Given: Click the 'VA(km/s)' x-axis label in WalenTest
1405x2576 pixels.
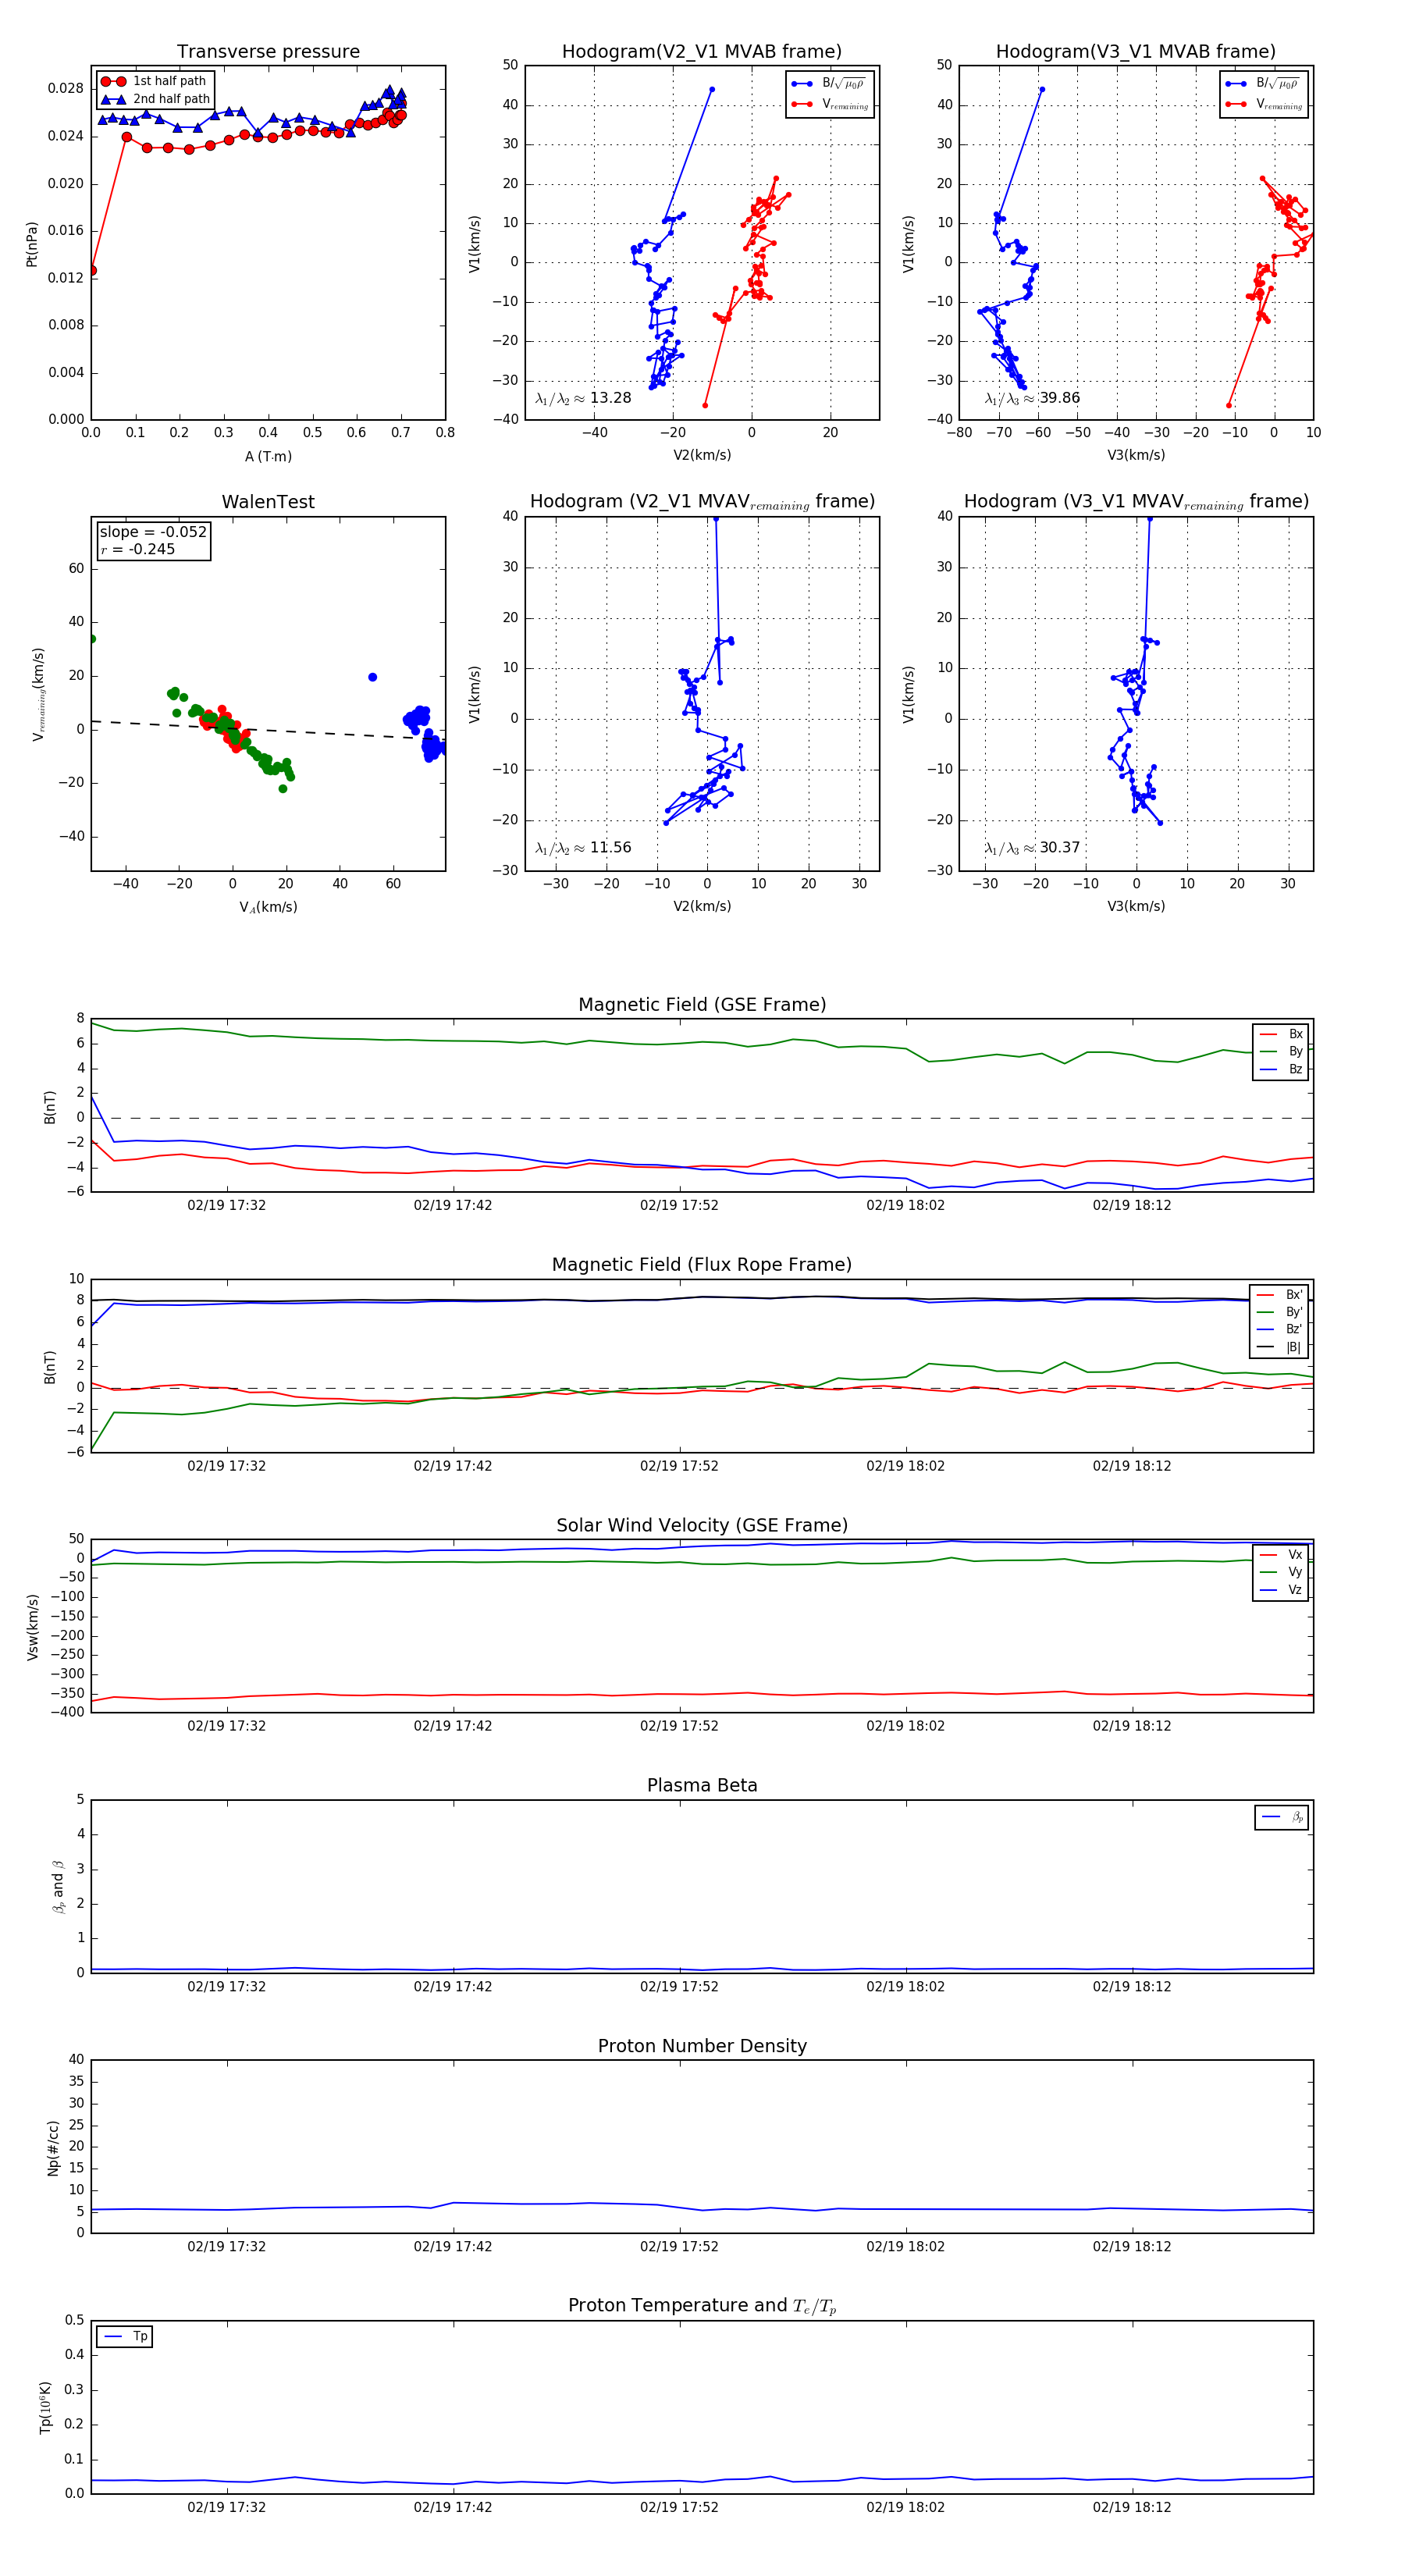Looking at the screenshot, I should (x=268, y=907).
